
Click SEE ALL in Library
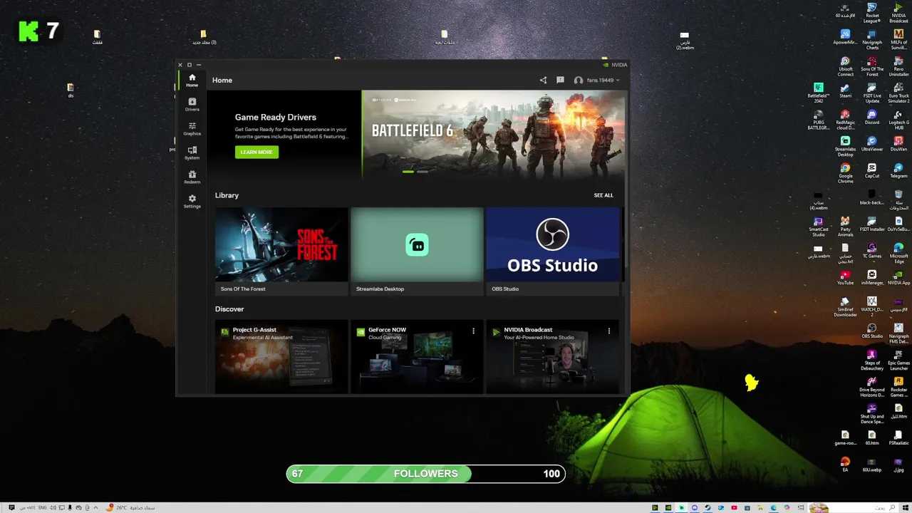(603, 195)
